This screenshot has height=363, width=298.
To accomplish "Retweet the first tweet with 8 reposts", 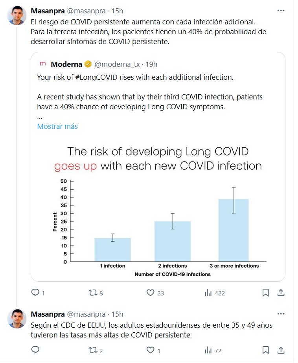I will coord(93,293).
